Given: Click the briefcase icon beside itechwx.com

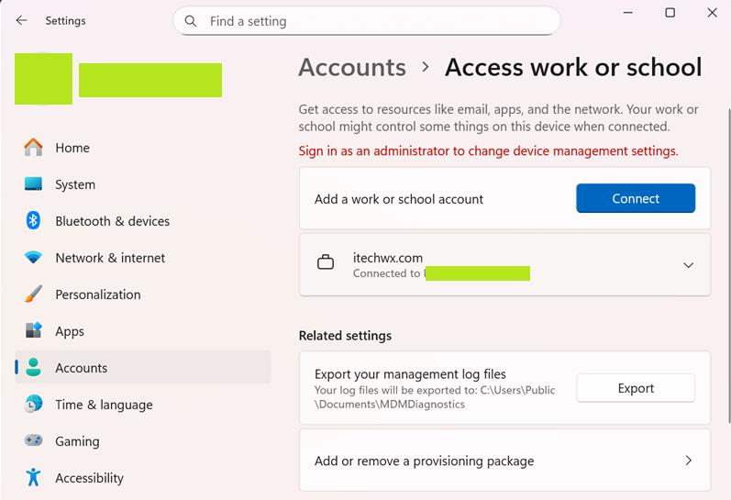Looking at the screenshot, I should click(326, 262).
